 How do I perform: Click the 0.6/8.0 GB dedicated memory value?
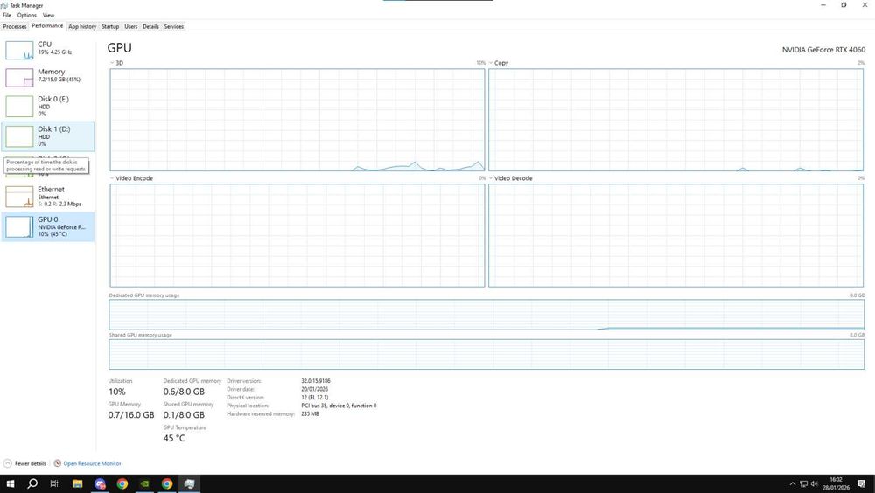184,392
